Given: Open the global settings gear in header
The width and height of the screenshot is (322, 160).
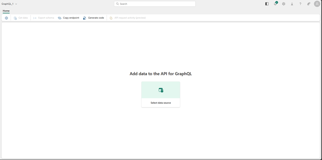Looking at the screenshot, I should tap(284, 4).
